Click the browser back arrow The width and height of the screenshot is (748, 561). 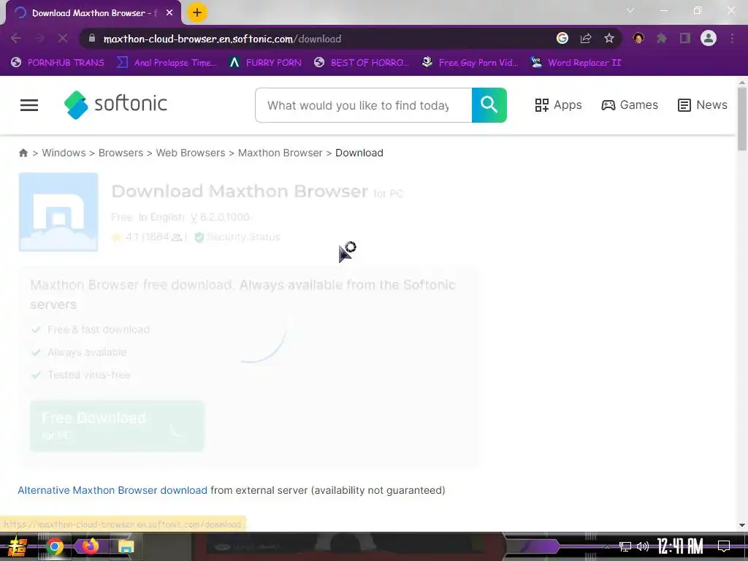pos(16,39)
